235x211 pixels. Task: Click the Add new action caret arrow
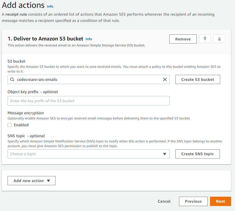(48, 181)
